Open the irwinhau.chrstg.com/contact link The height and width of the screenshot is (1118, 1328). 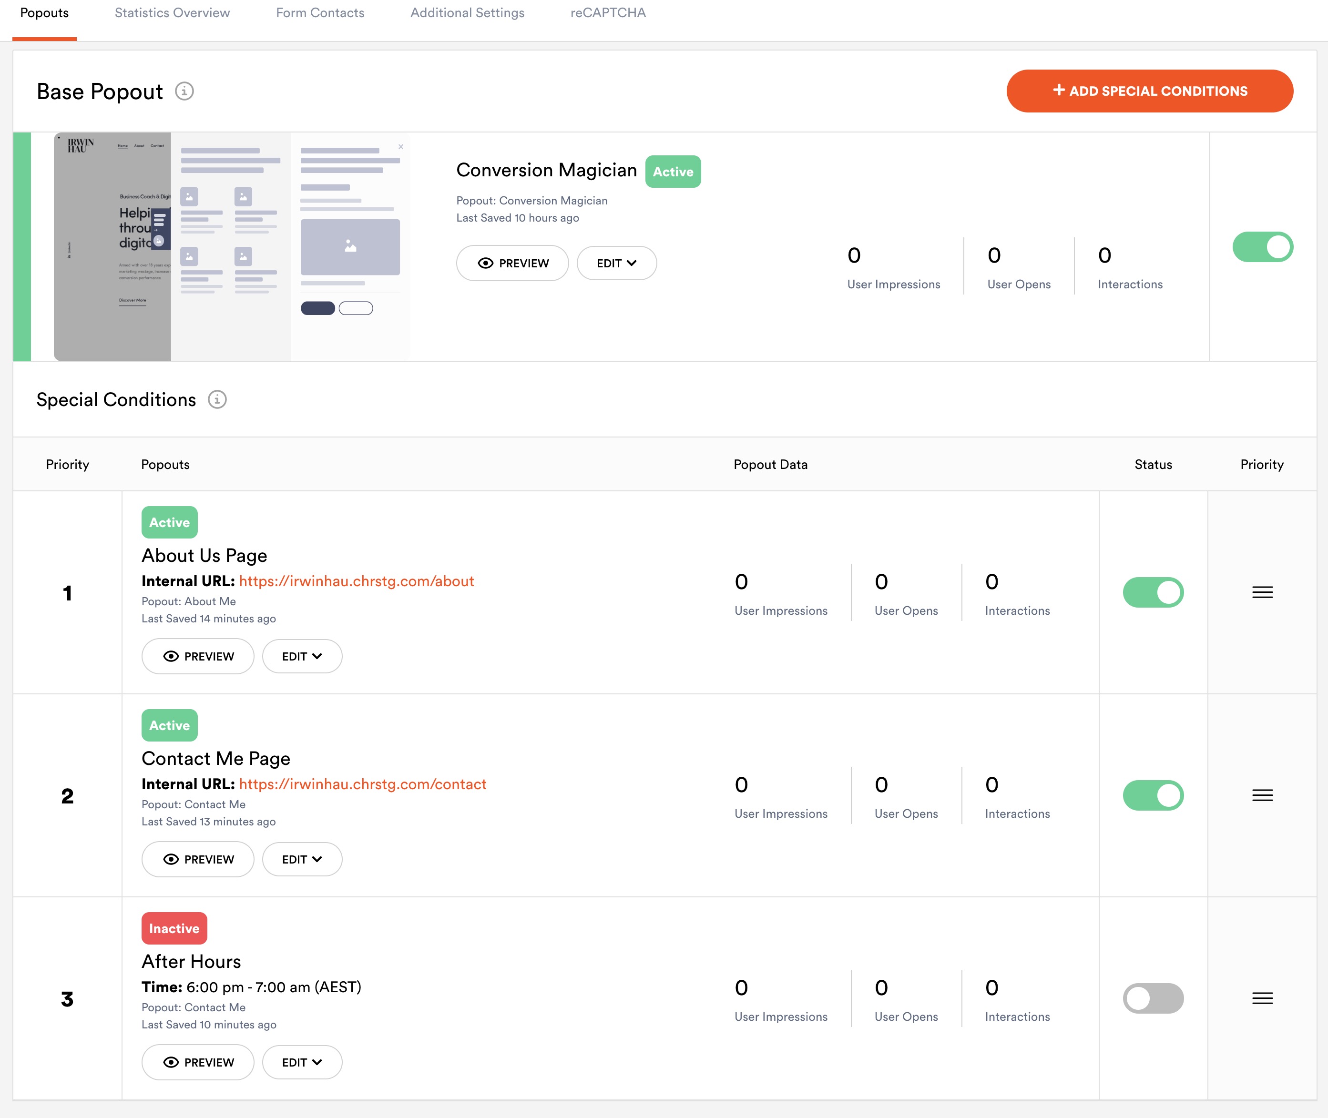point(363,784)
